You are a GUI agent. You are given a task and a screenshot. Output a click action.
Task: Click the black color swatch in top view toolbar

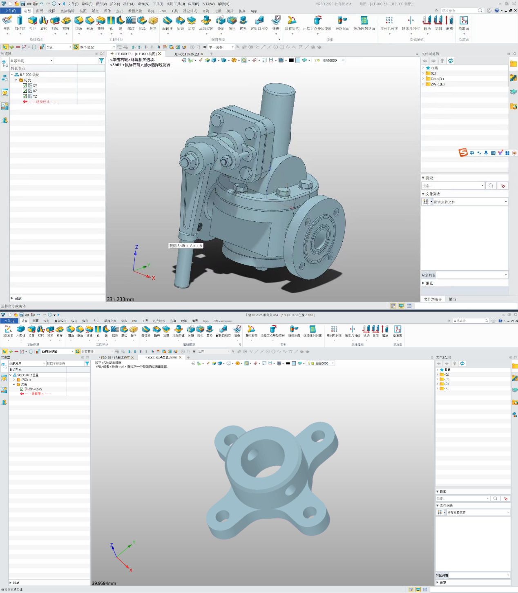tap(291, 60)
